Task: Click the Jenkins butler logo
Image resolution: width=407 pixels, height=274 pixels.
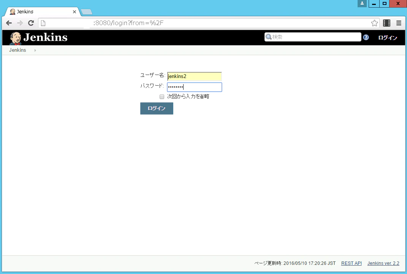Action: pyautogui.click(x=15, y=38)
